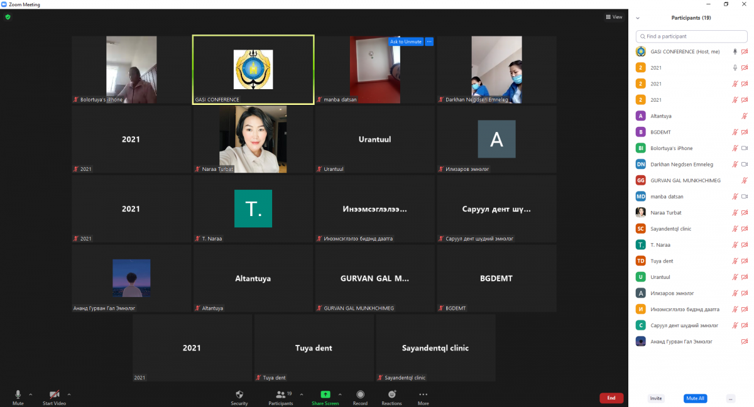Click the three-dots on manba datsan tile

(x=429, y=41)
